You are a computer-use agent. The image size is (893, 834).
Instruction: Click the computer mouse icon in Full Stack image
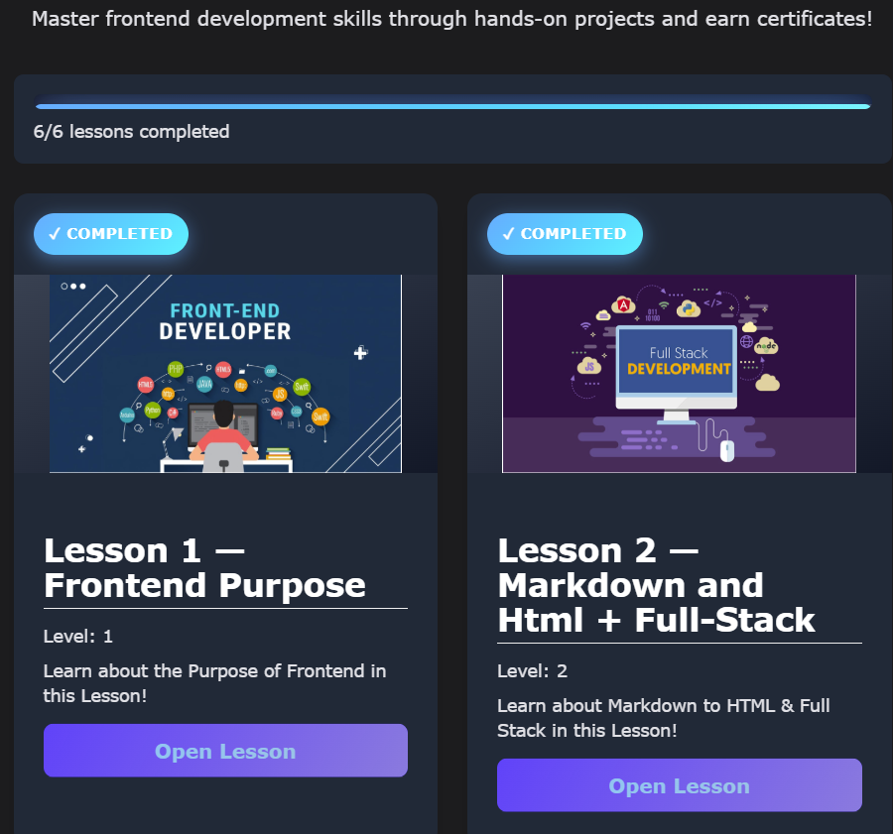tap(727, 450)
